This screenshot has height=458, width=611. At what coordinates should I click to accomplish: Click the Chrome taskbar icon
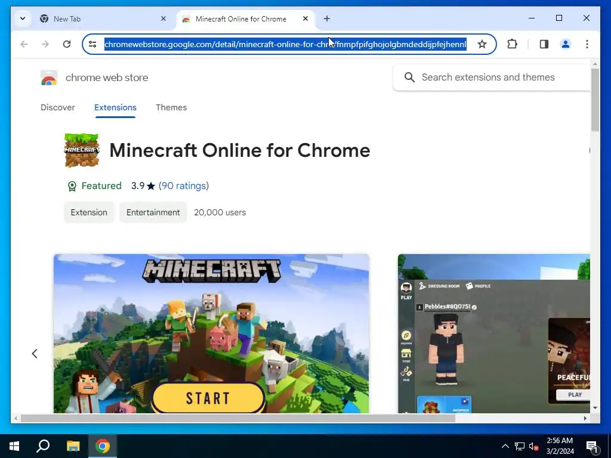103,446
